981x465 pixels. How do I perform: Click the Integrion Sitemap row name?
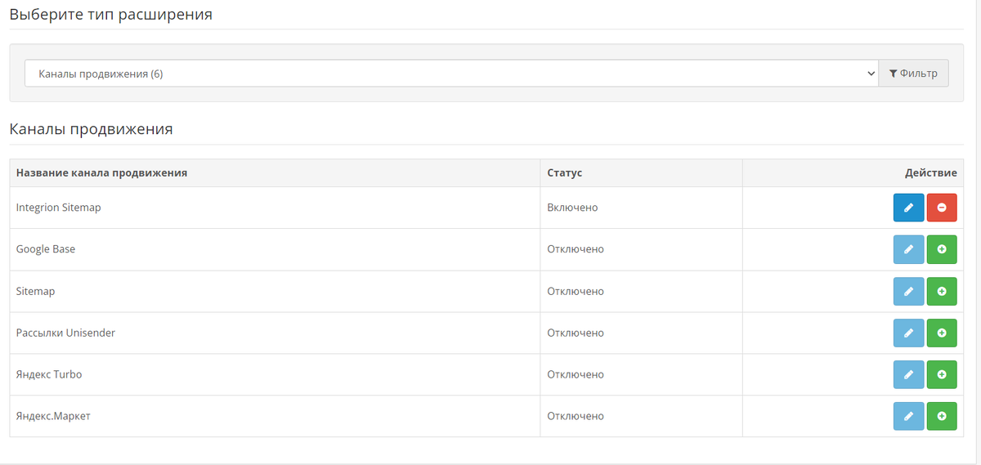click(x=59, y=208)
